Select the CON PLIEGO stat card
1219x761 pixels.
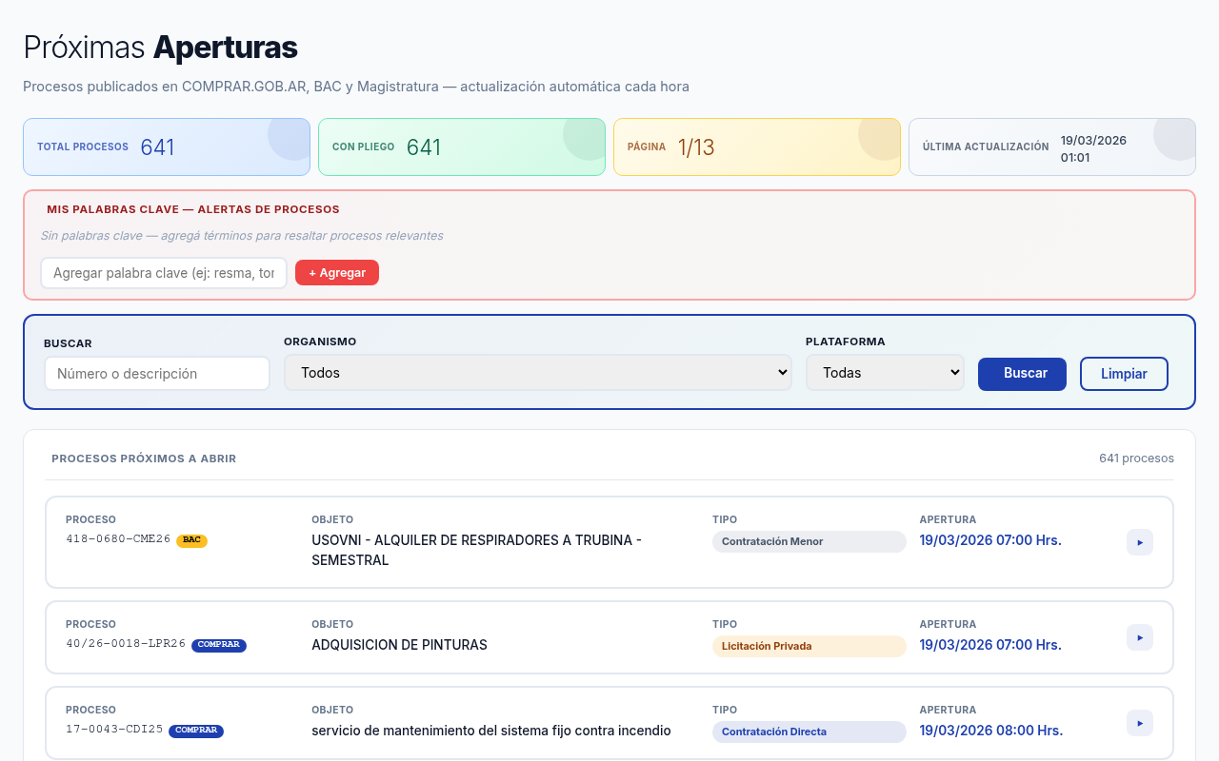click(462, 146)
